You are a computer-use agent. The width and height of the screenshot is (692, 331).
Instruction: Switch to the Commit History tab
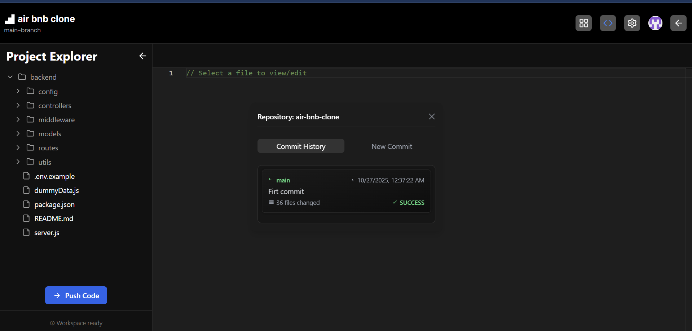301,146
